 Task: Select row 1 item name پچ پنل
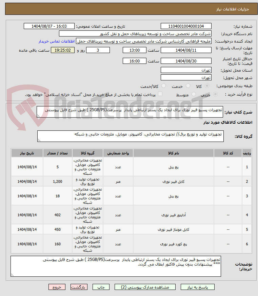pyautogui.click(x=174, y=167)
